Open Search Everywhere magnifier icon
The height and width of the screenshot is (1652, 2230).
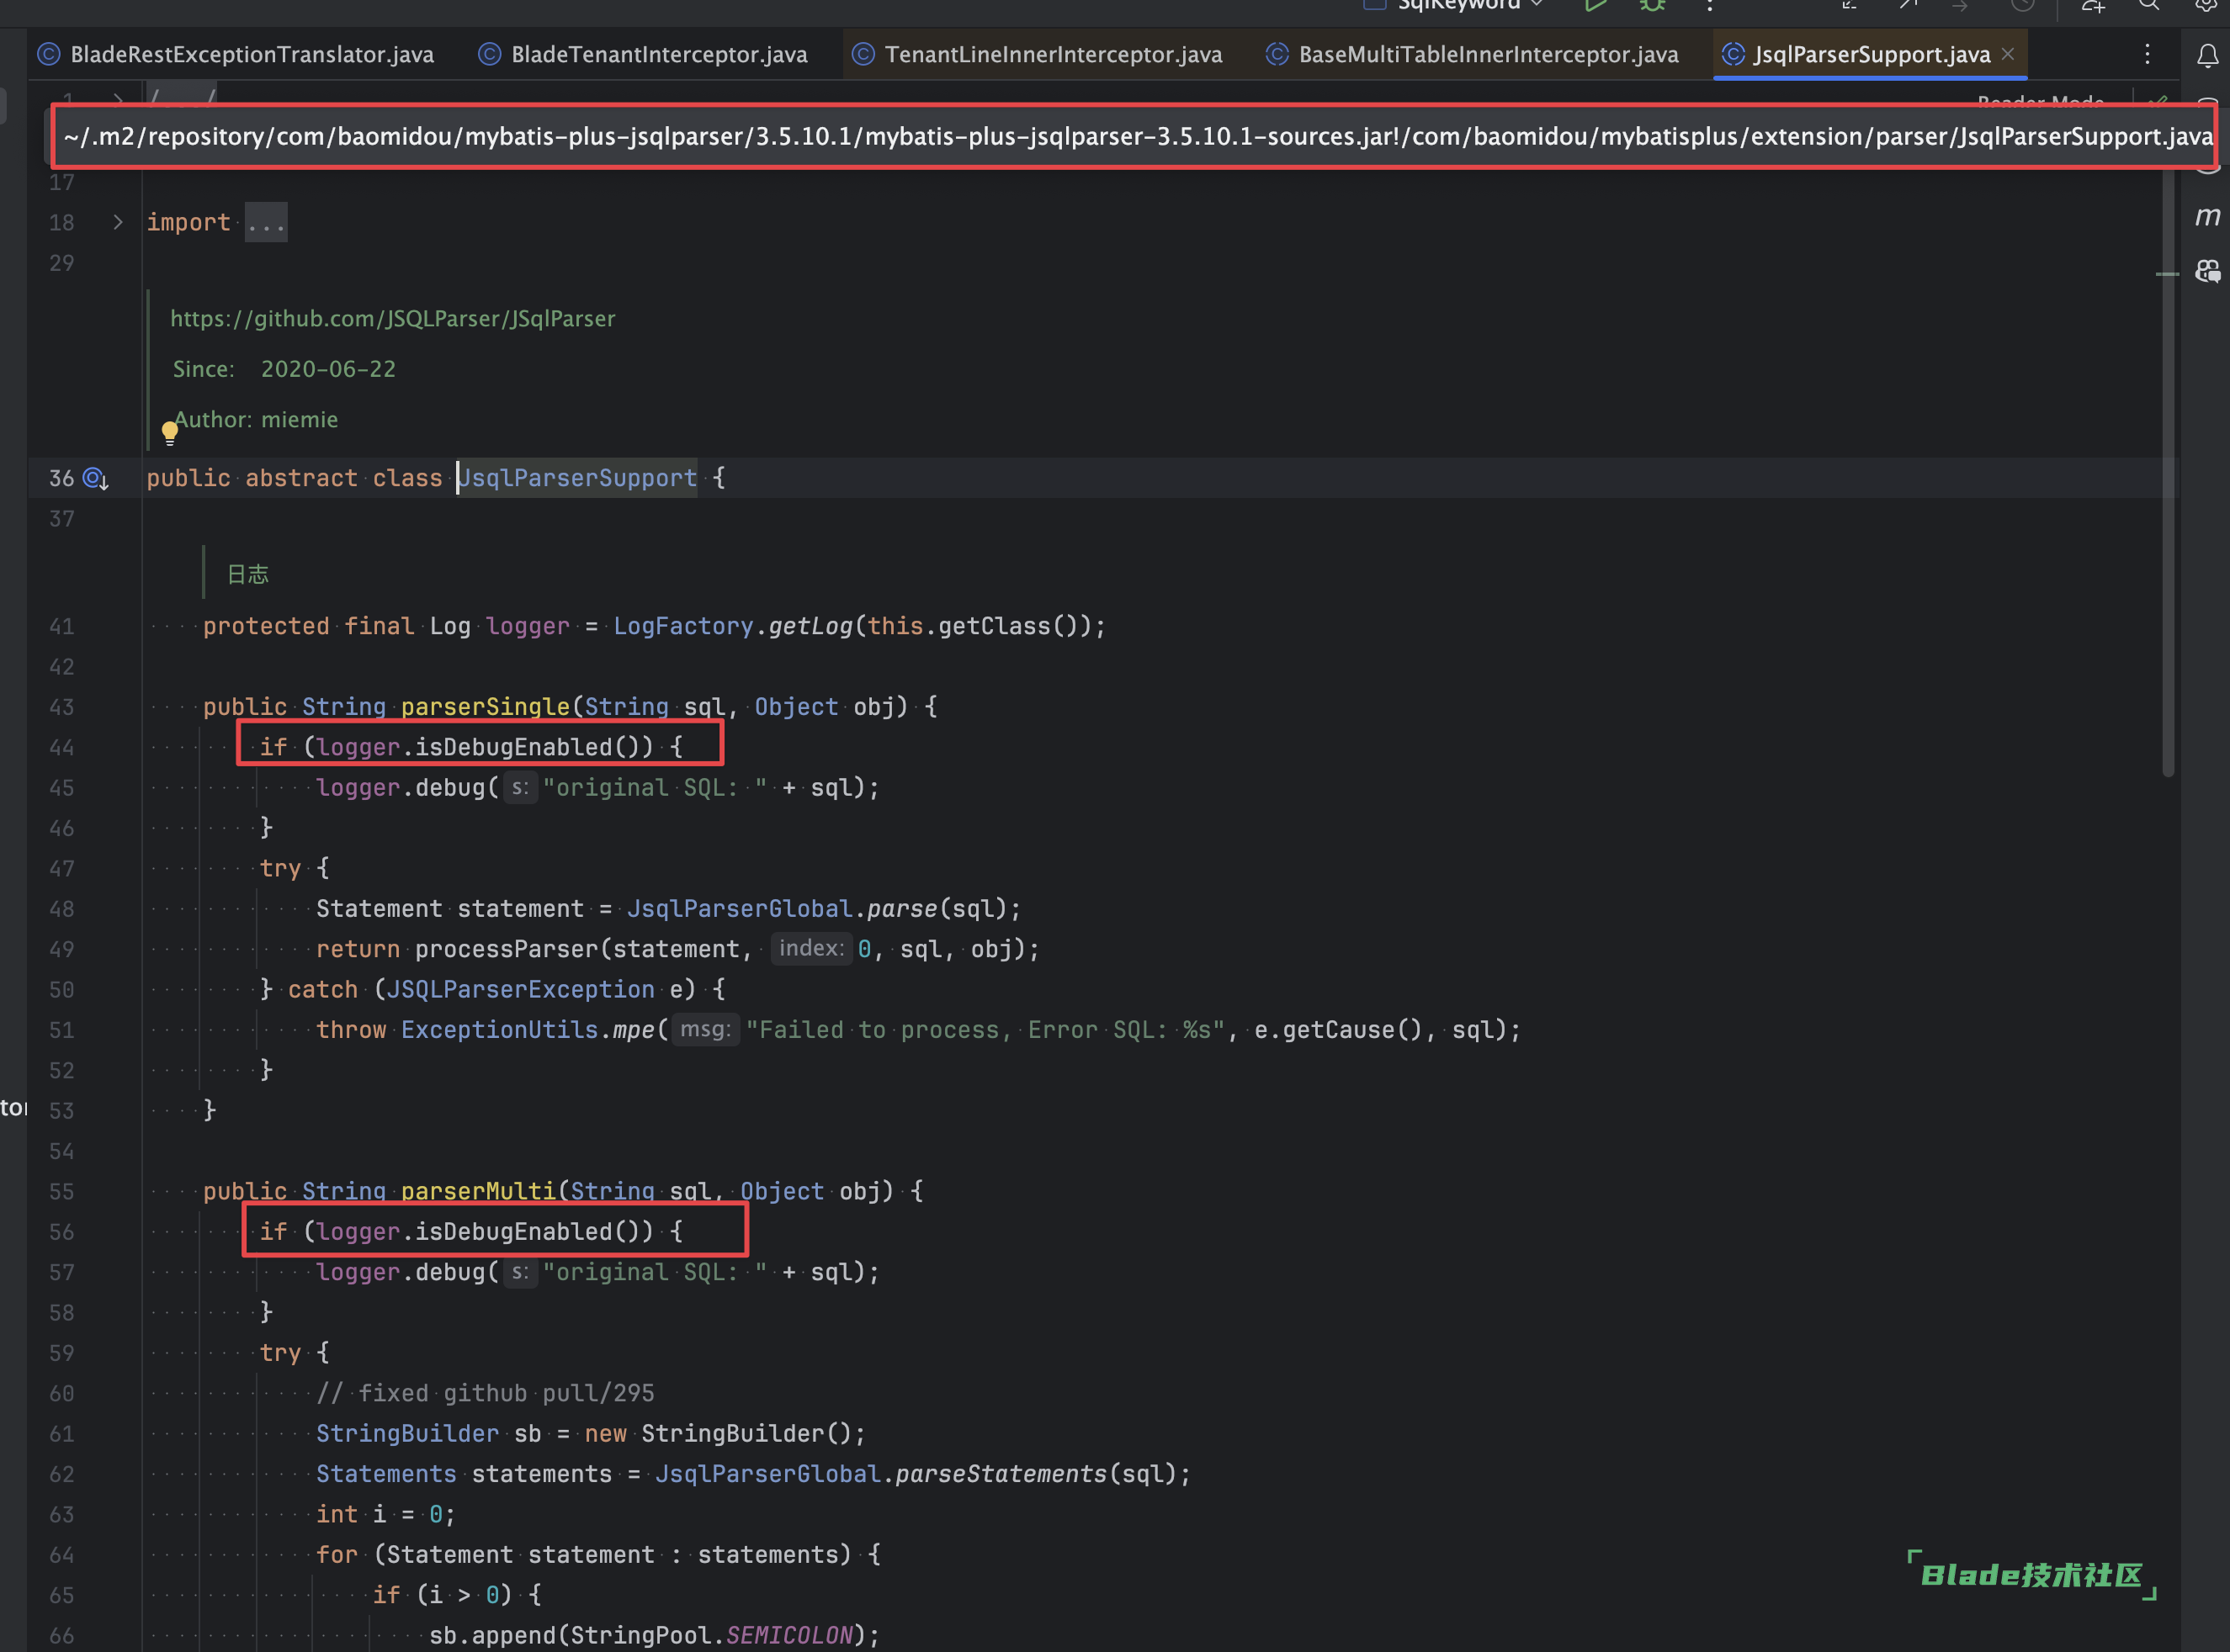[2149, 6]
